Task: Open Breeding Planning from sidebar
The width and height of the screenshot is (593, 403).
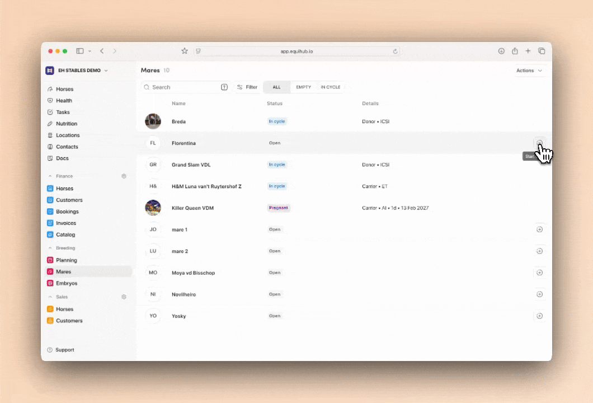Action: click(66, 260)
